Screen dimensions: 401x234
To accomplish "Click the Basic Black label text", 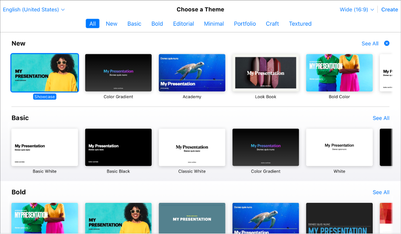I will click(x=119, y=171).
